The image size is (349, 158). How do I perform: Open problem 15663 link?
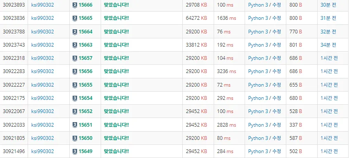[85, 45]
